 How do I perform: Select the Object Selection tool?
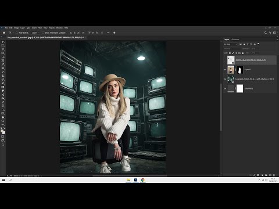(x=3, y=53)
